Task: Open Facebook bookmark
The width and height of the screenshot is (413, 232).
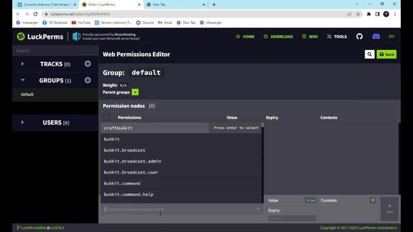Action: click(x=55, y=23)
